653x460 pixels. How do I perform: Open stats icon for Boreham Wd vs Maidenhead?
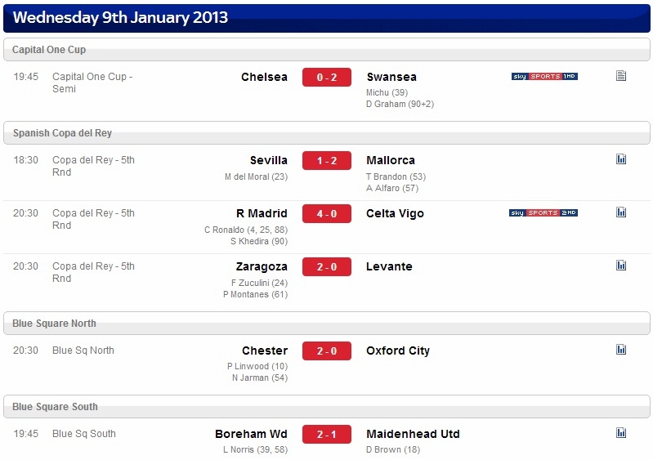pos(621,432)
